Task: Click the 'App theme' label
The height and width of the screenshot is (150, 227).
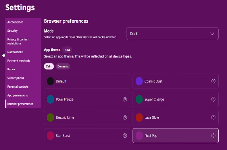Action: 52,50
